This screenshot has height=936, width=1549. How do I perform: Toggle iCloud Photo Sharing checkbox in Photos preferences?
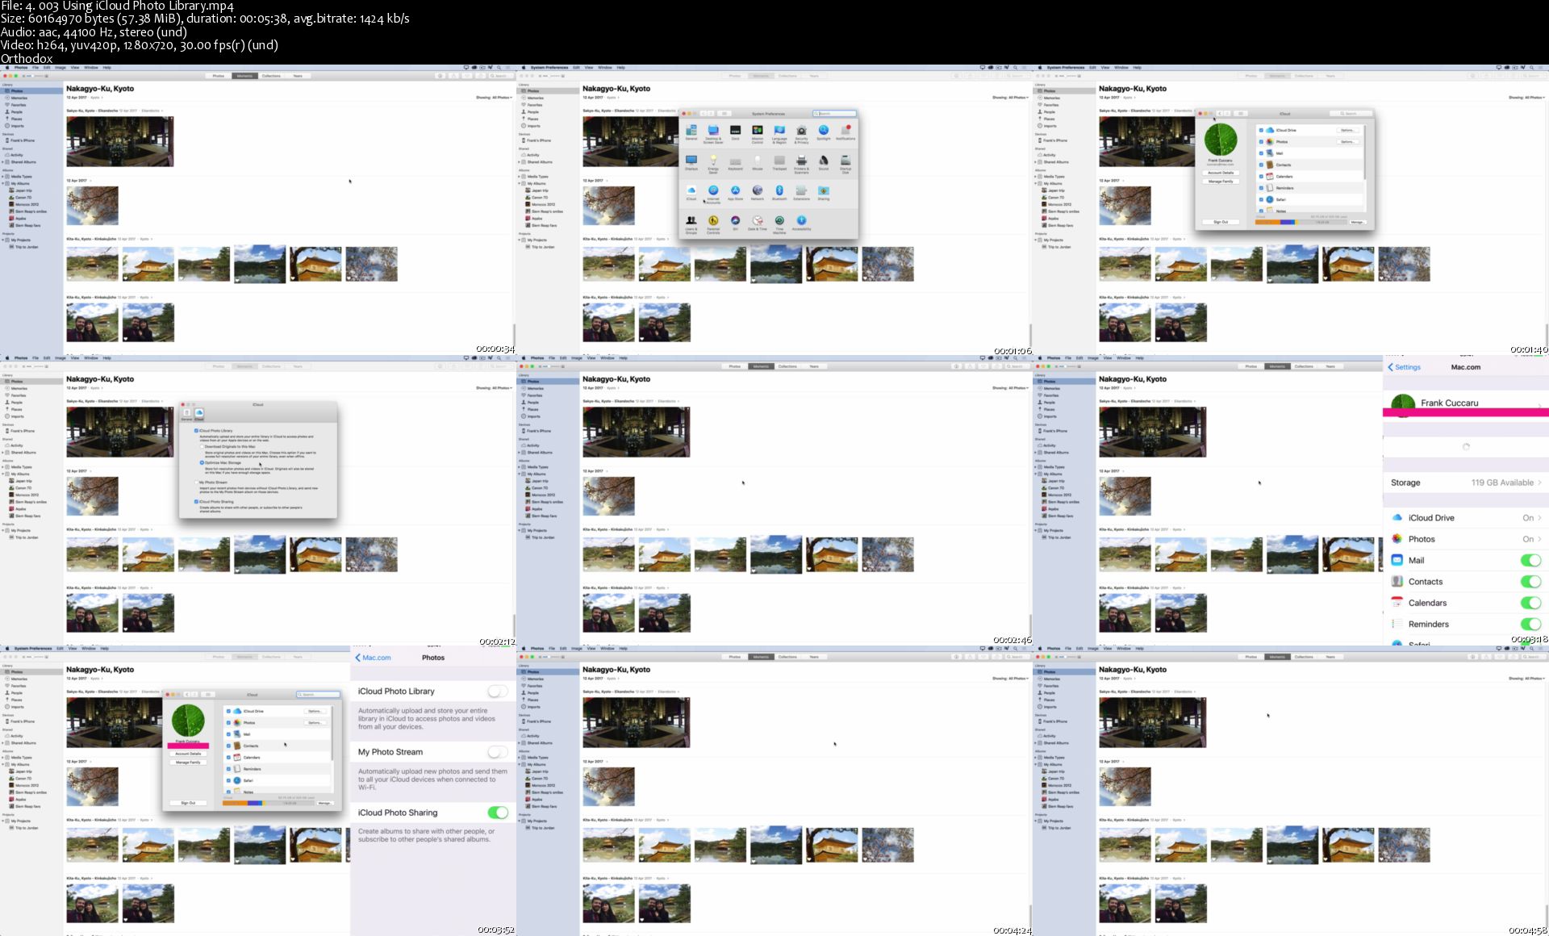196,501
